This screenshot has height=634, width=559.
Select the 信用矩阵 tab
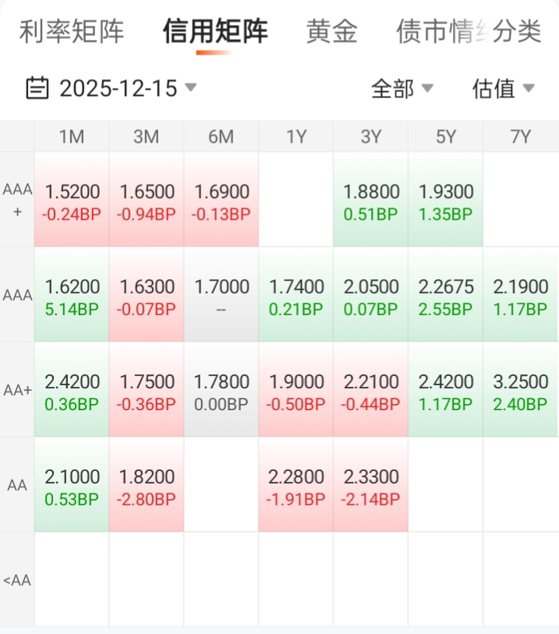pyautogui.click(x=215, y=31)
